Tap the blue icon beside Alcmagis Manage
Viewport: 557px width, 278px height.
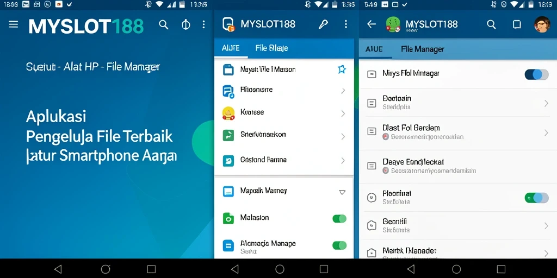click(228, 245)
